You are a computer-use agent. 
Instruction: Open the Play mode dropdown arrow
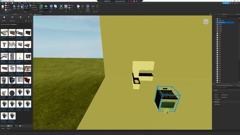coord(78,10)
